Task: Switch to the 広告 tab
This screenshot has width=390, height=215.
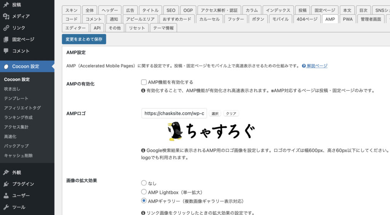Action: (130, 10)
